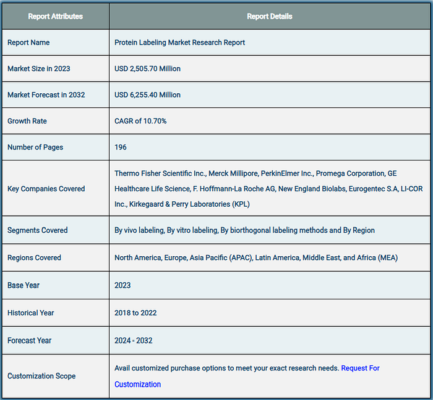Select the Base Year value 2023
This screenshot has height=400, width=433.
122,285
